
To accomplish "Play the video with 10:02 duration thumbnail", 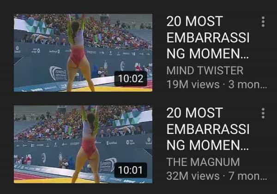I will click(83, 53).
